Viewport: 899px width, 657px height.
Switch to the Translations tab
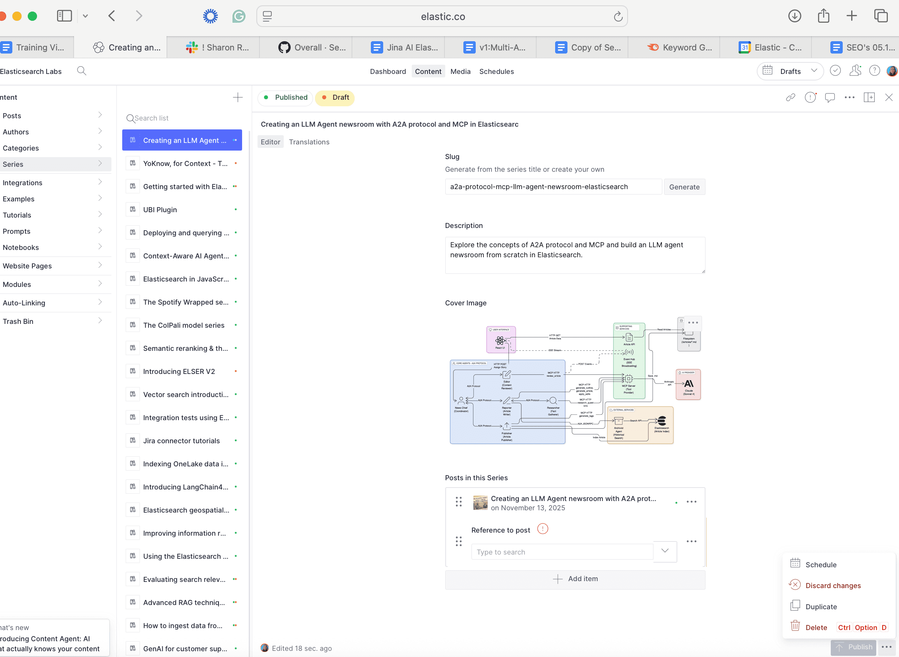point(309,142)
